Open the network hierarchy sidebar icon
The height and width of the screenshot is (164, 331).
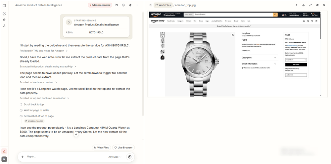pos(4,25)
